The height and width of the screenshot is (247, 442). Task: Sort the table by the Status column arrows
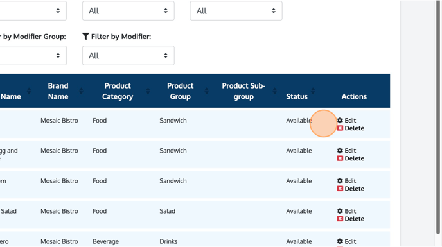coord(313,90)
